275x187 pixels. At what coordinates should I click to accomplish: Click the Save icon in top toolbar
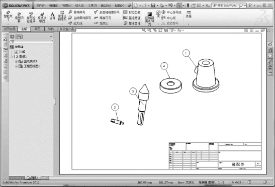[x=153, y=6]
